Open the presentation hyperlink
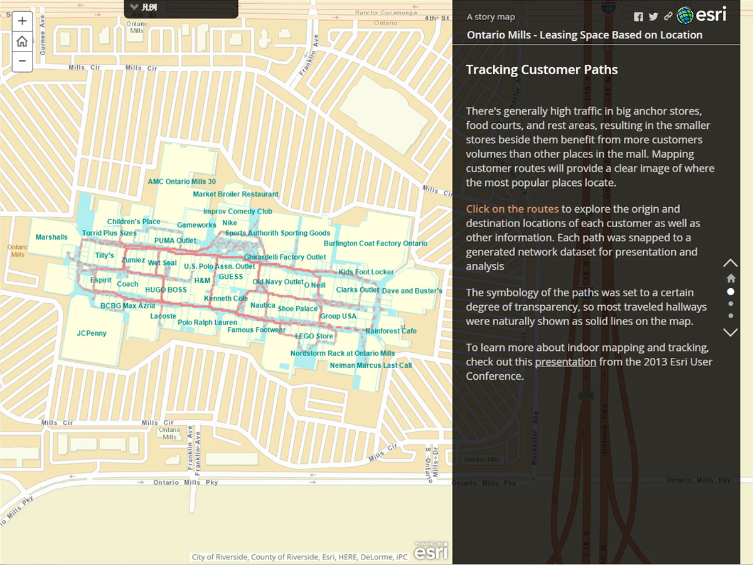This screenshot has height=565, width=753. [x=565, y=362]
